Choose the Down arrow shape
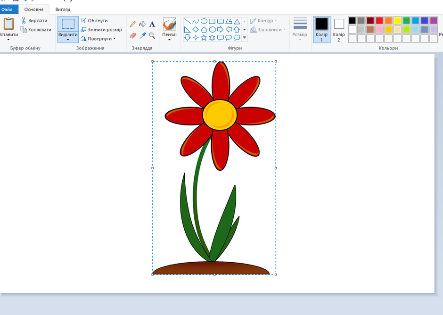This screenshot has width=443, height=315. pos(187,38)
